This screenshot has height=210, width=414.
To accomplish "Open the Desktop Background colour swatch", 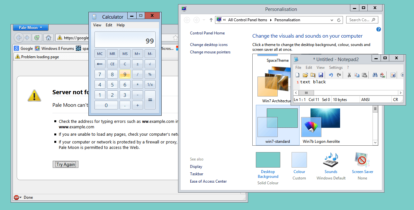I will 268,160.
